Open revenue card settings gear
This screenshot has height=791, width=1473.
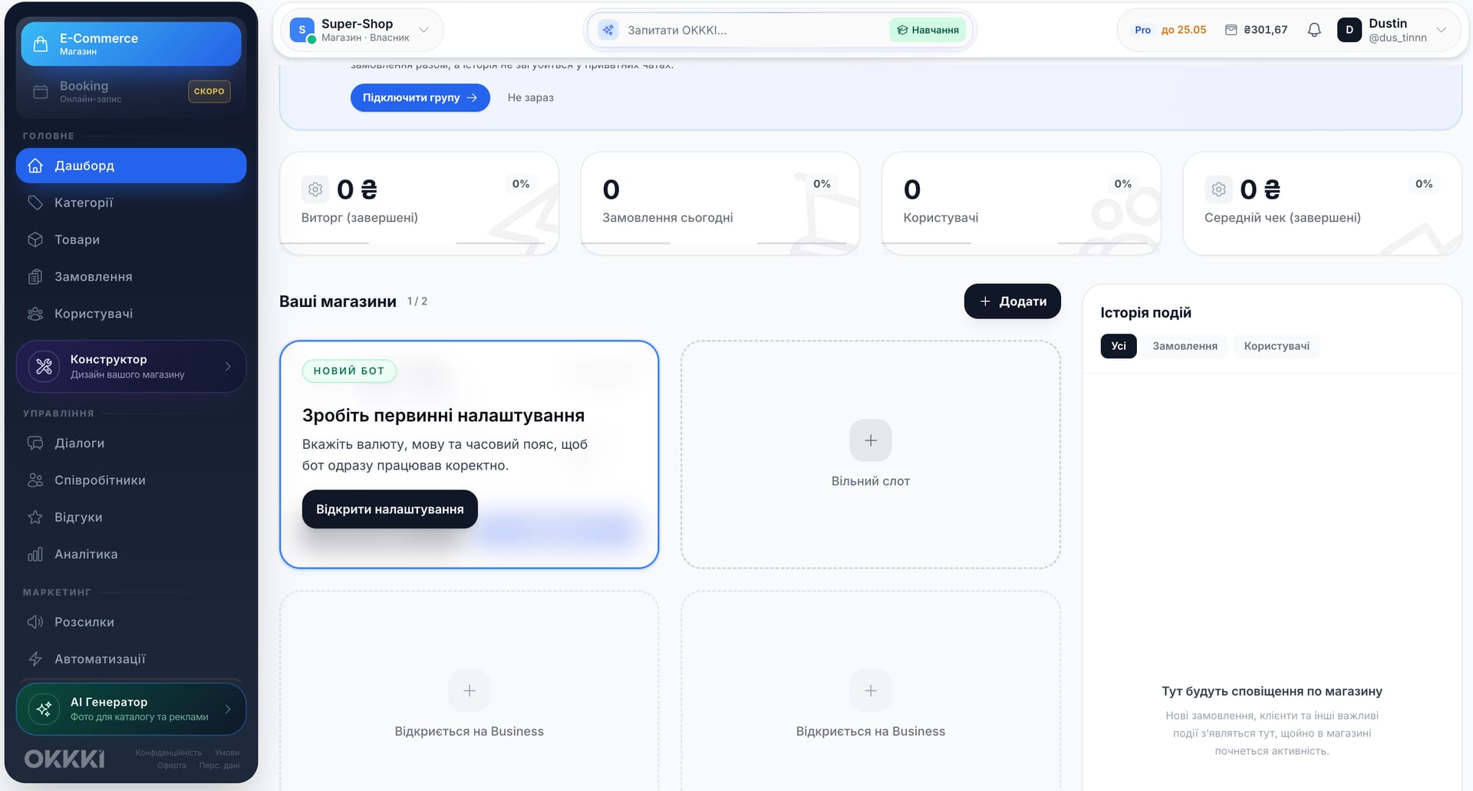pos(315,189)
